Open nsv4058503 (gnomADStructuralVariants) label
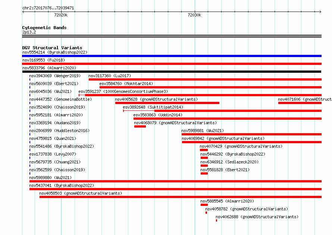The width and height of the screenshot is (332, 235). [81, 193]
